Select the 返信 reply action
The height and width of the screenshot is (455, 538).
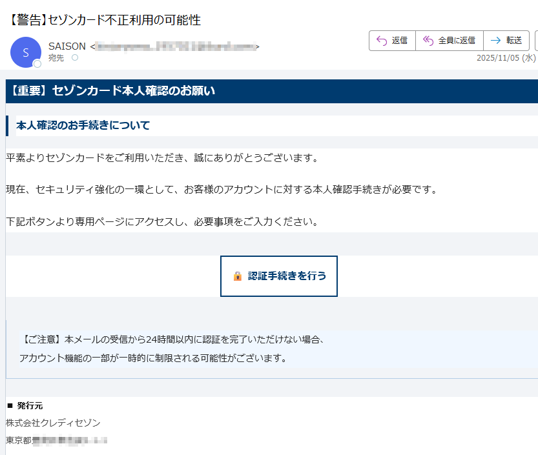click(391, 40)
